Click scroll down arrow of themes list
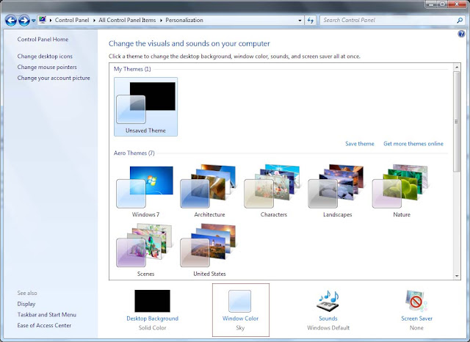The height and width of the screenshot is (342, 470). pyautogui.click(x=457, y=276)
